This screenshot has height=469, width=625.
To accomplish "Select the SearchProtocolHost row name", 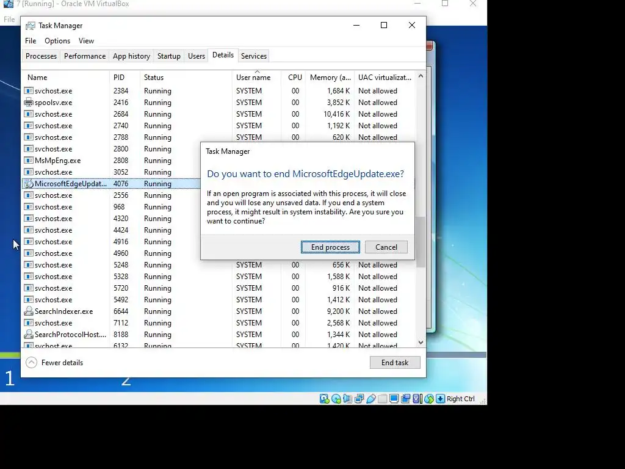I will click(71, 334).
